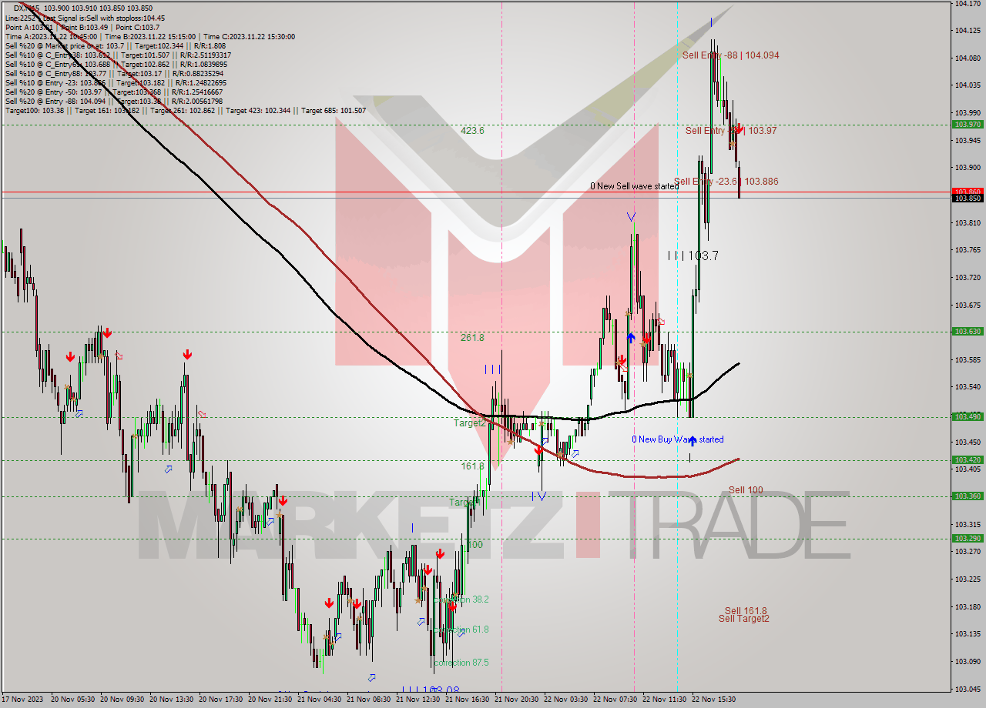This screenshot has width=986, height=708.
Task: Click the green 103.630 price tag
Action: coord(968,332)
